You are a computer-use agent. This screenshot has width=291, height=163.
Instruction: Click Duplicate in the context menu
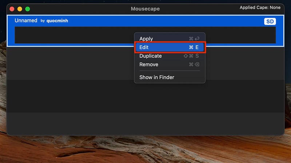coord(170,56)
